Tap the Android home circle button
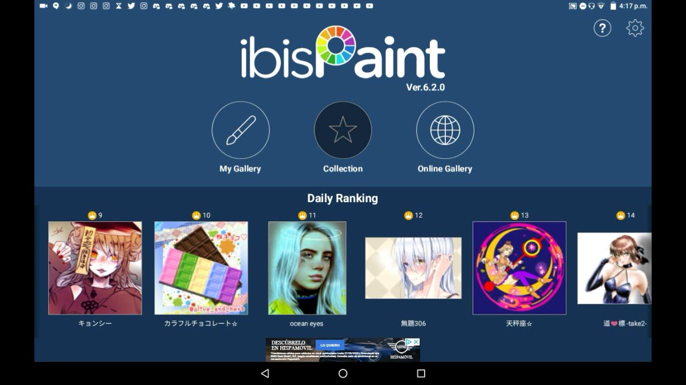 [343, 374]
